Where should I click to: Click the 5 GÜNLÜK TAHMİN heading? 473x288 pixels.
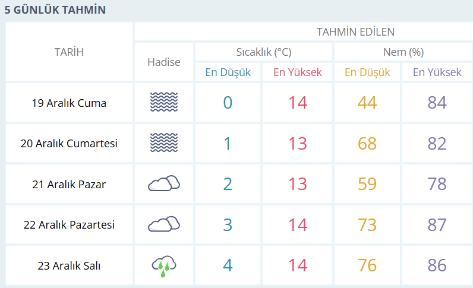click(x=55, y=10)
